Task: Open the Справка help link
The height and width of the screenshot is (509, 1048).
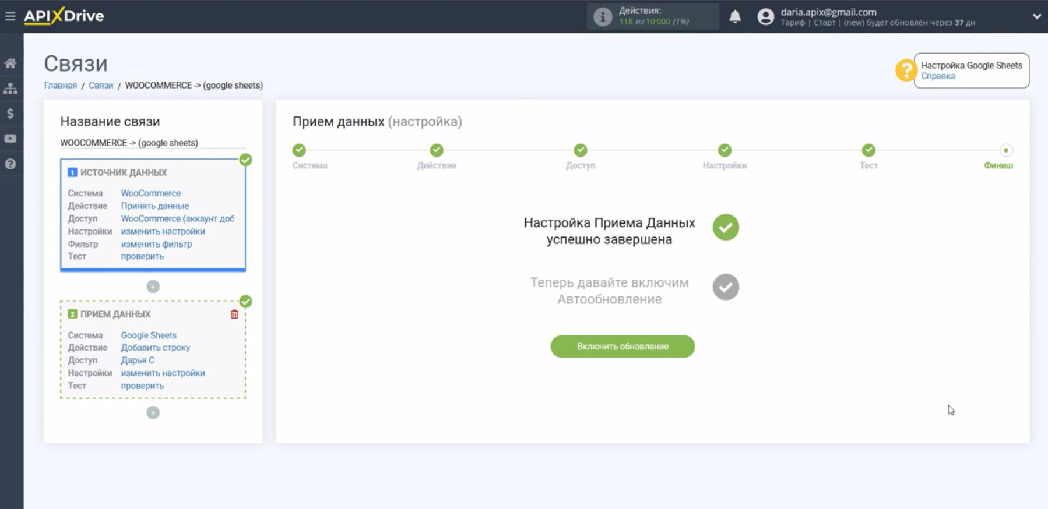Action: click(x=938, y=76)
